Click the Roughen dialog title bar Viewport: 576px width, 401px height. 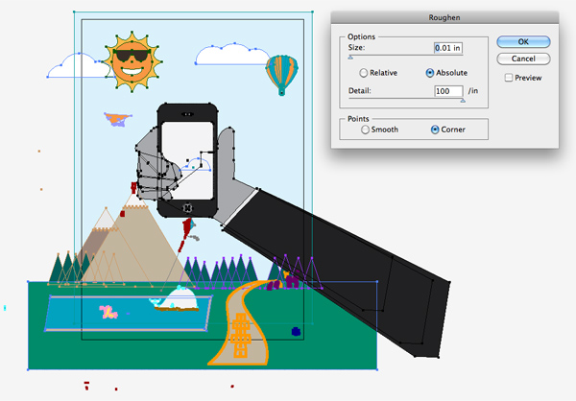444,17
